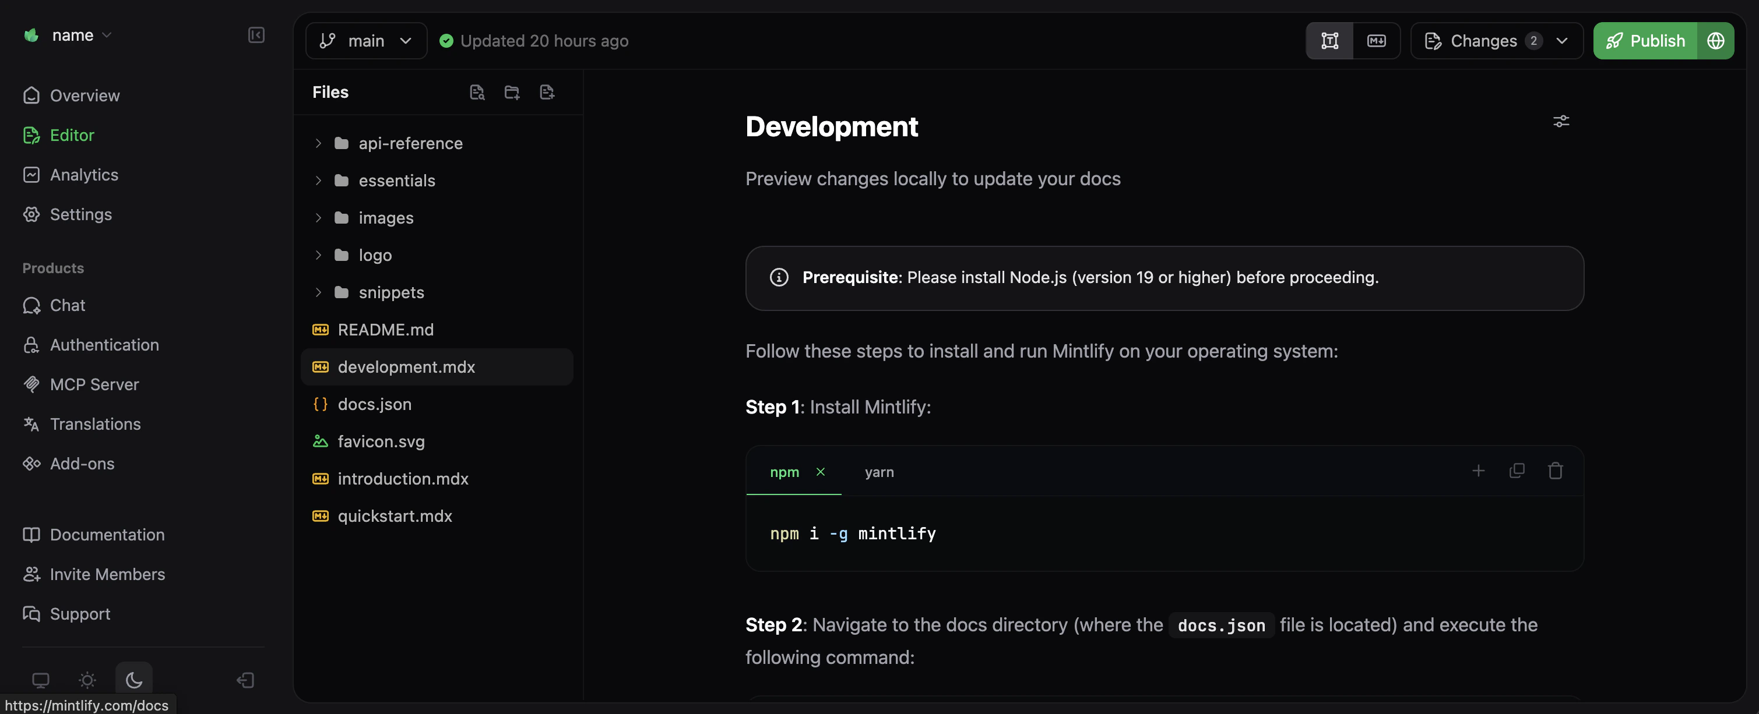Open the page settings sliders icon
This screenshot has height=714, width=1759.
tap(1561, 121)
